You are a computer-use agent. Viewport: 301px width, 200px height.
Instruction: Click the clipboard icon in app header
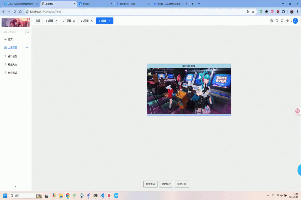point(271,21)
